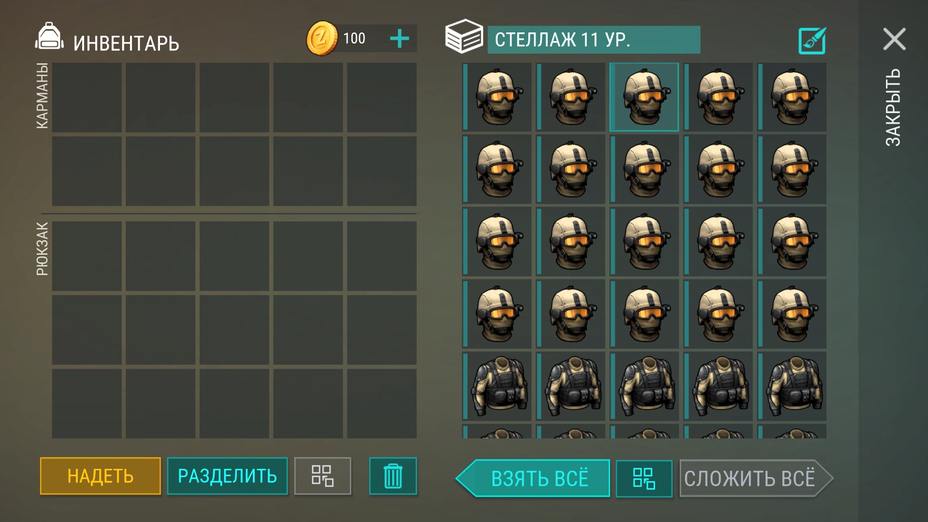928x522 pixels.
Task: Click the shelf storage stack icon
Action: click(464, 36)
